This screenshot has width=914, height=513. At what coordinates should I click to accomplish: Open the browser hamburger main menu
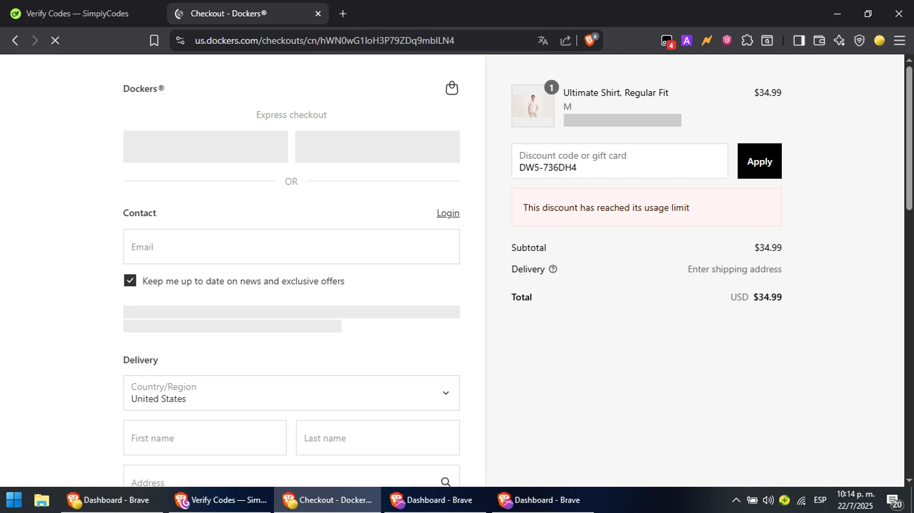pyautogui.click(x=899, y=40)
